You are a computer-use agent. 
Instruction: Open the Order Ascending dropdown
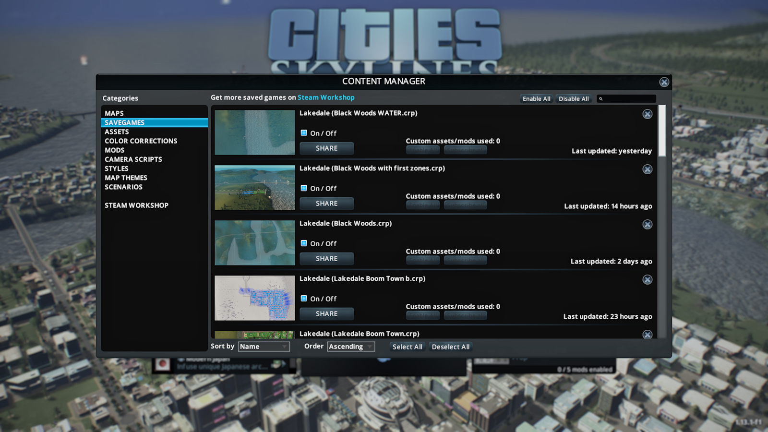pyautogui.click(x=351, y=347)
